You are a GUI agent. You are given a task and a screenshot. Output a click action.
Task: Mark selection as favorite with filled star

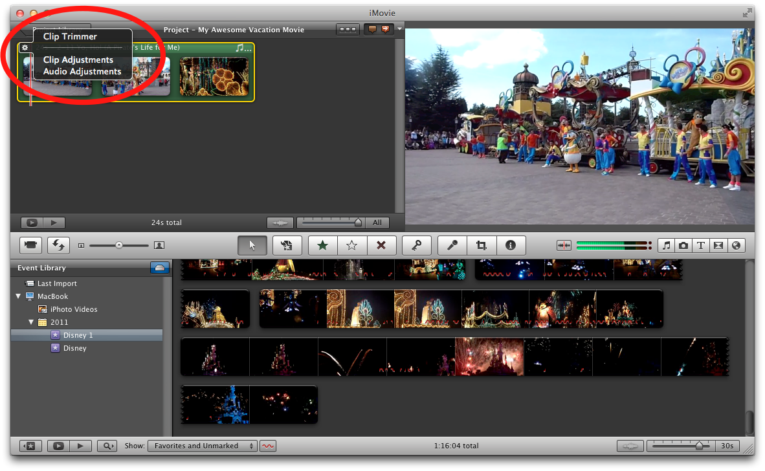pyautogui.click(x=322, y=245)
